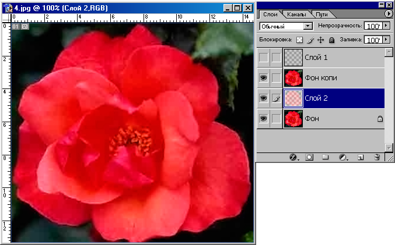Lock image pixels brush icon
Image resolution: width=395 pixels, height=245 pixels.
pos(310,40)
